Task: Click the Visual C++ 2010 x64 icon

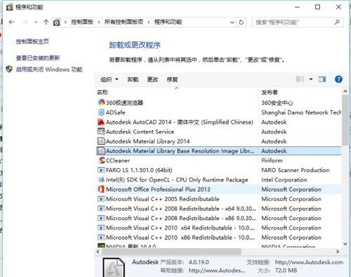Action: coord(101,228)
